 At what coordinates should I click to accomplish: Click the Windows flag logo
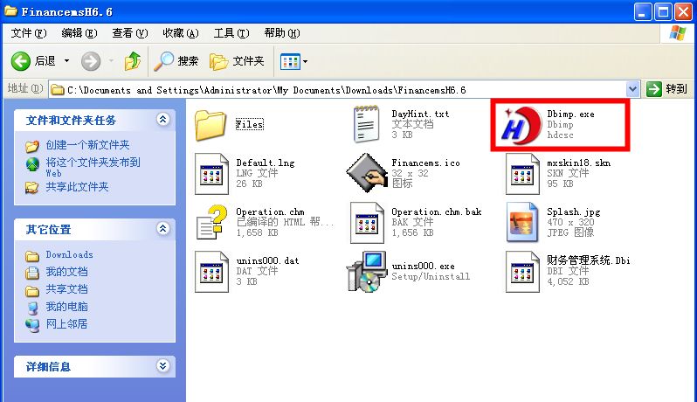pyautogui.click(x=677, y=33)
